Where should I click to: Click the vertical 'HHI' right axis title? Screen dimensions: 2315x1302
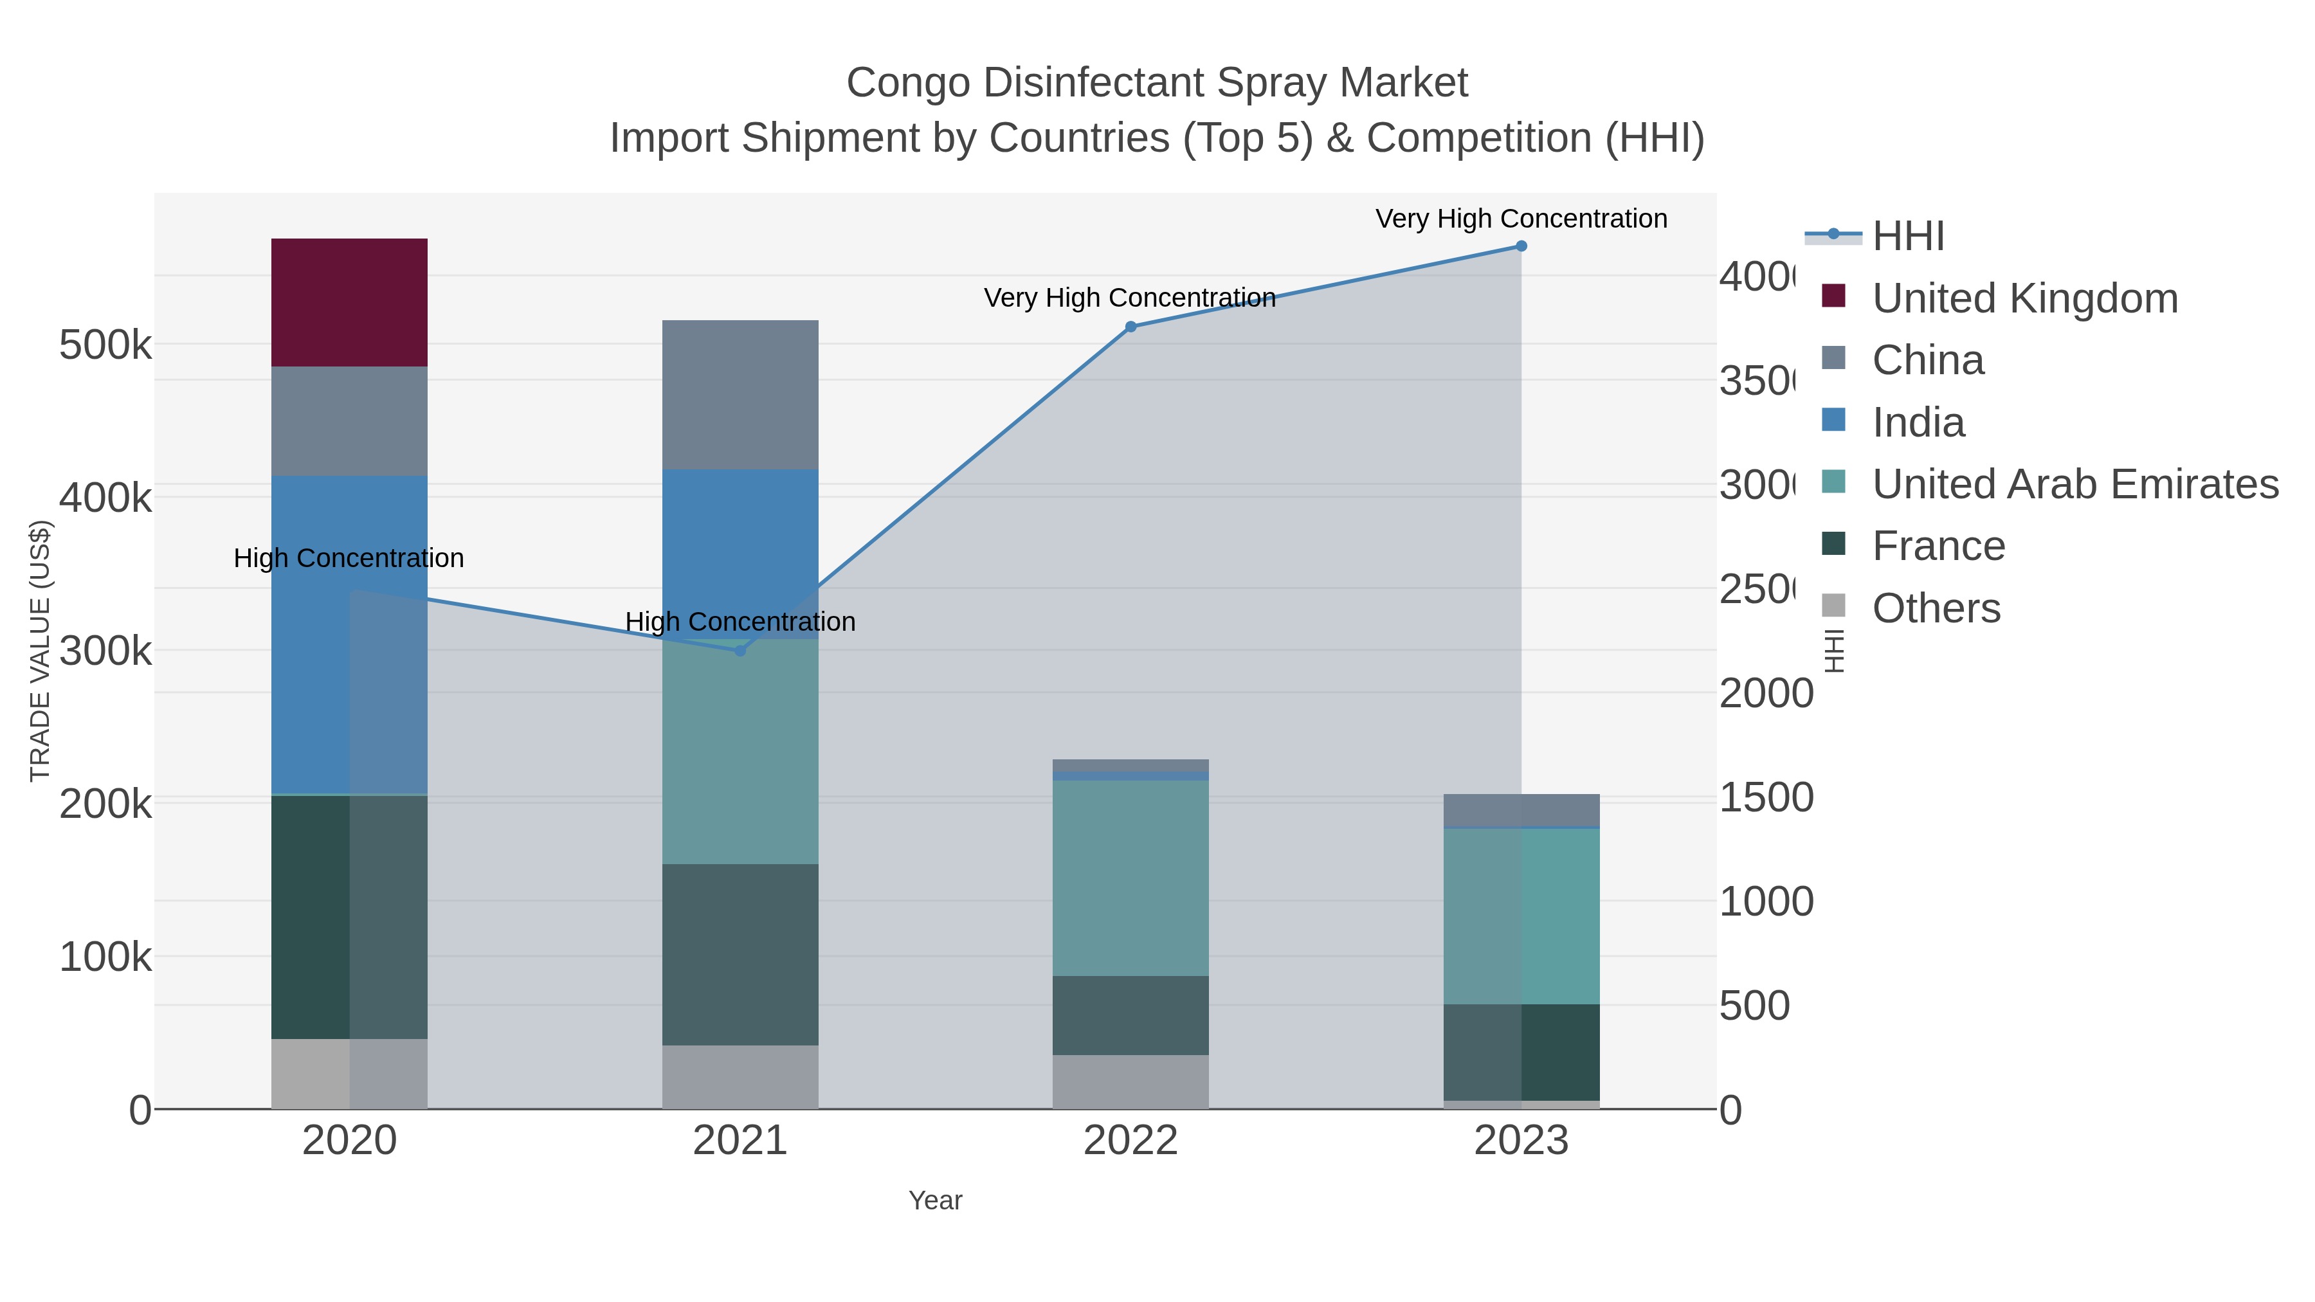click(x=1834, y=651)
